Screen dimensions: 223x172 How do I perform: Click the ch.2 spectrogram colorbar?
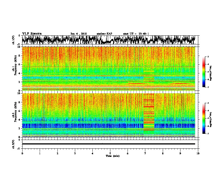pos(204,118)
